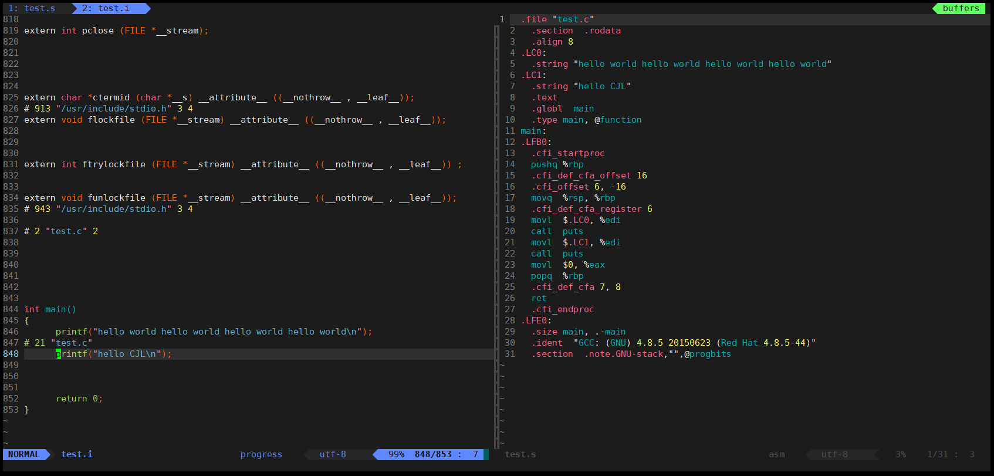Click 'call puts' on line 20
The image size is (994, 476).
(x=557, y=231)
